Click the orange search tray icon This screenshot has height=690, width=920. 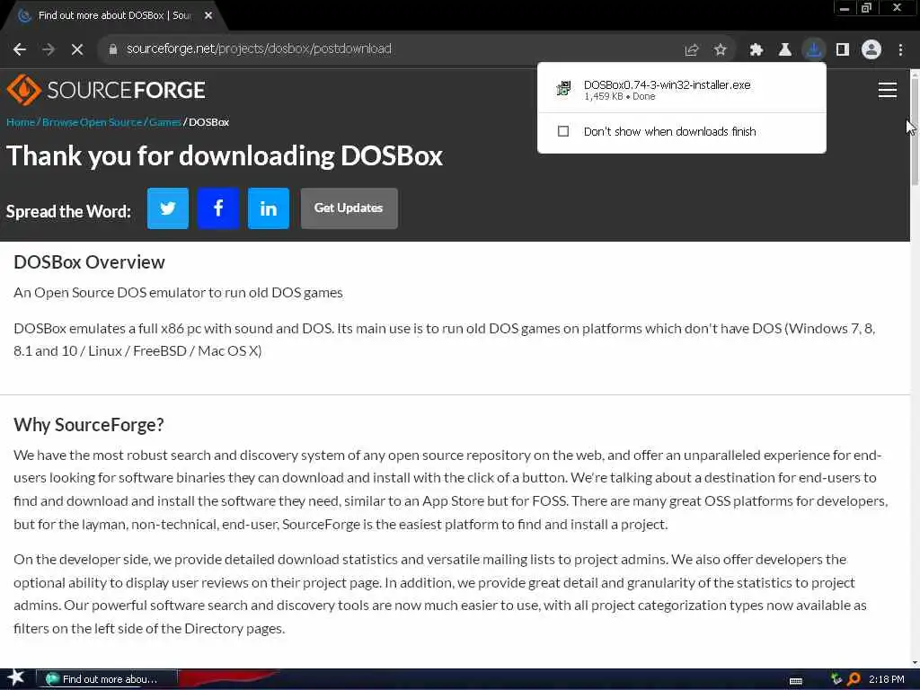pyautogui.click(x=854, y=679)
